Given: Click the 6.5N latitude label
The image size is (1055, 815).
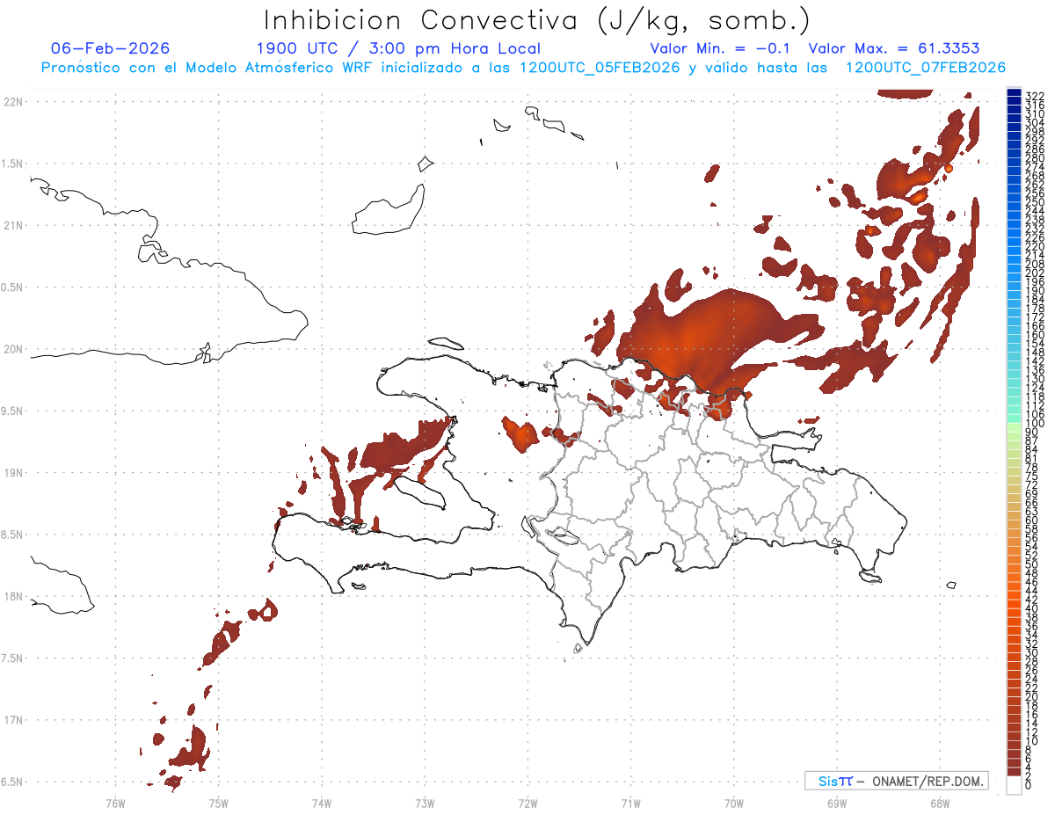Looking at the screenshot, I should (x=12, y=782).
